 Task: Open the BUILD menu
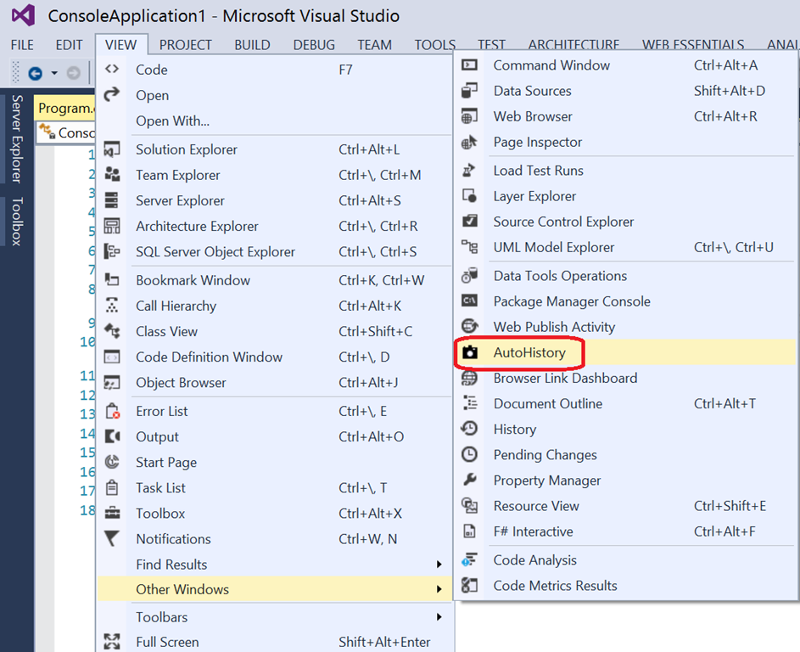tap(252, 45)
